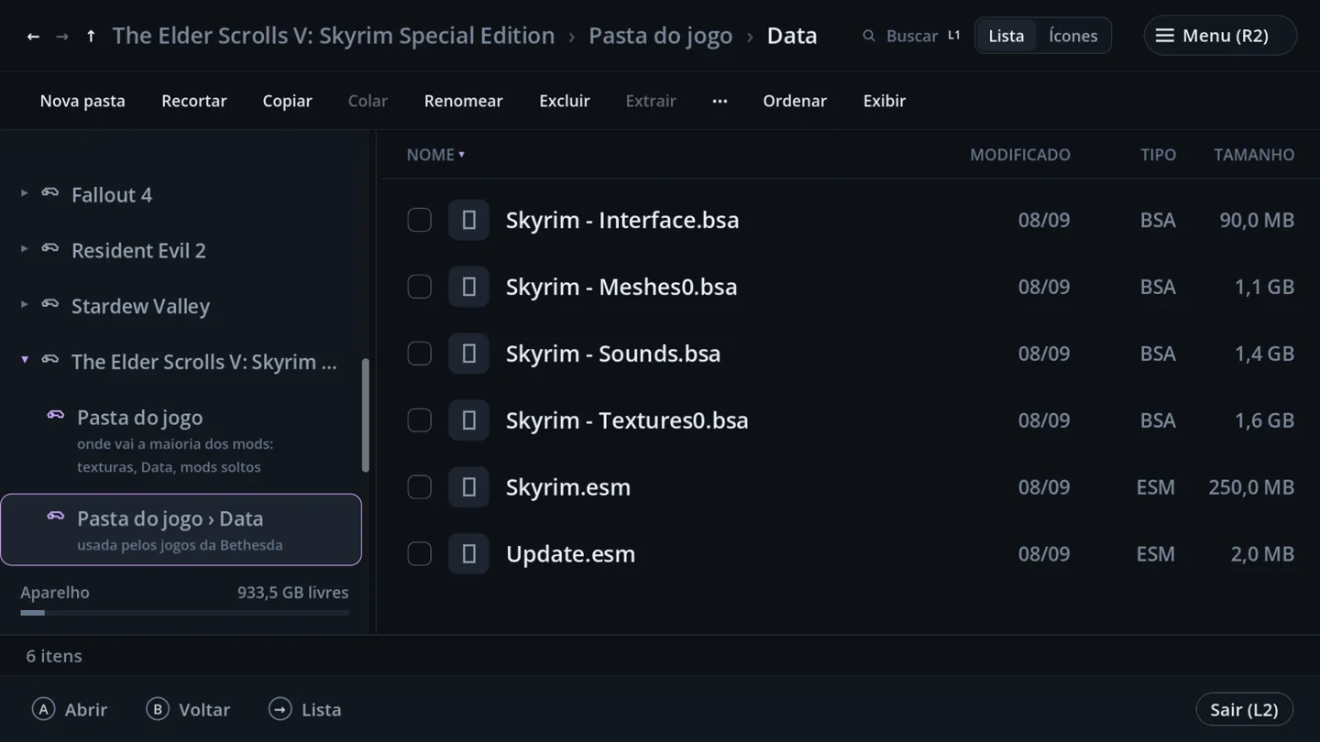Image resolution: width=1320 pixels, height=742 pixels.
Task: Click the sidebar vertical scrollbar
Action: coord(366,415)
